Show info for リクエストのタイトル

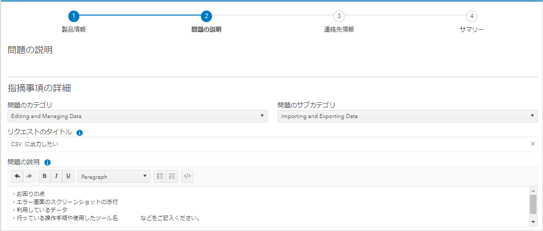pos(79,132)
